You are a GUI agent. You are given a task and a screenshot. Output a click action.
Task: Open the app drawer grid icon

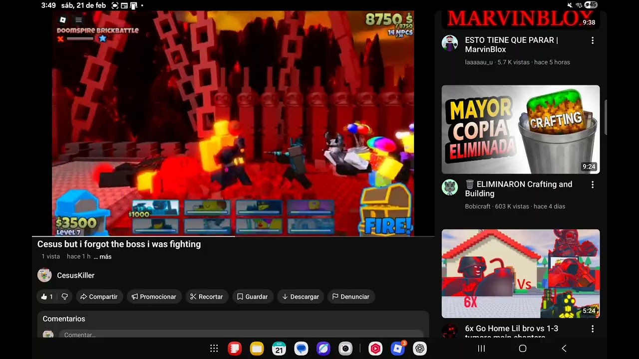pos(214,349)
